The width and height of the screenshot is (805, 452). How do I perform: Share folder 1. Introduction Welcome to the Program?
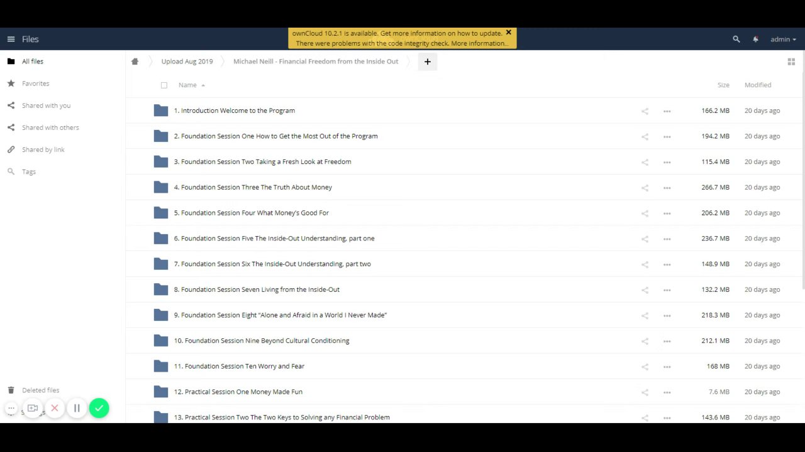tap(645, 111)
